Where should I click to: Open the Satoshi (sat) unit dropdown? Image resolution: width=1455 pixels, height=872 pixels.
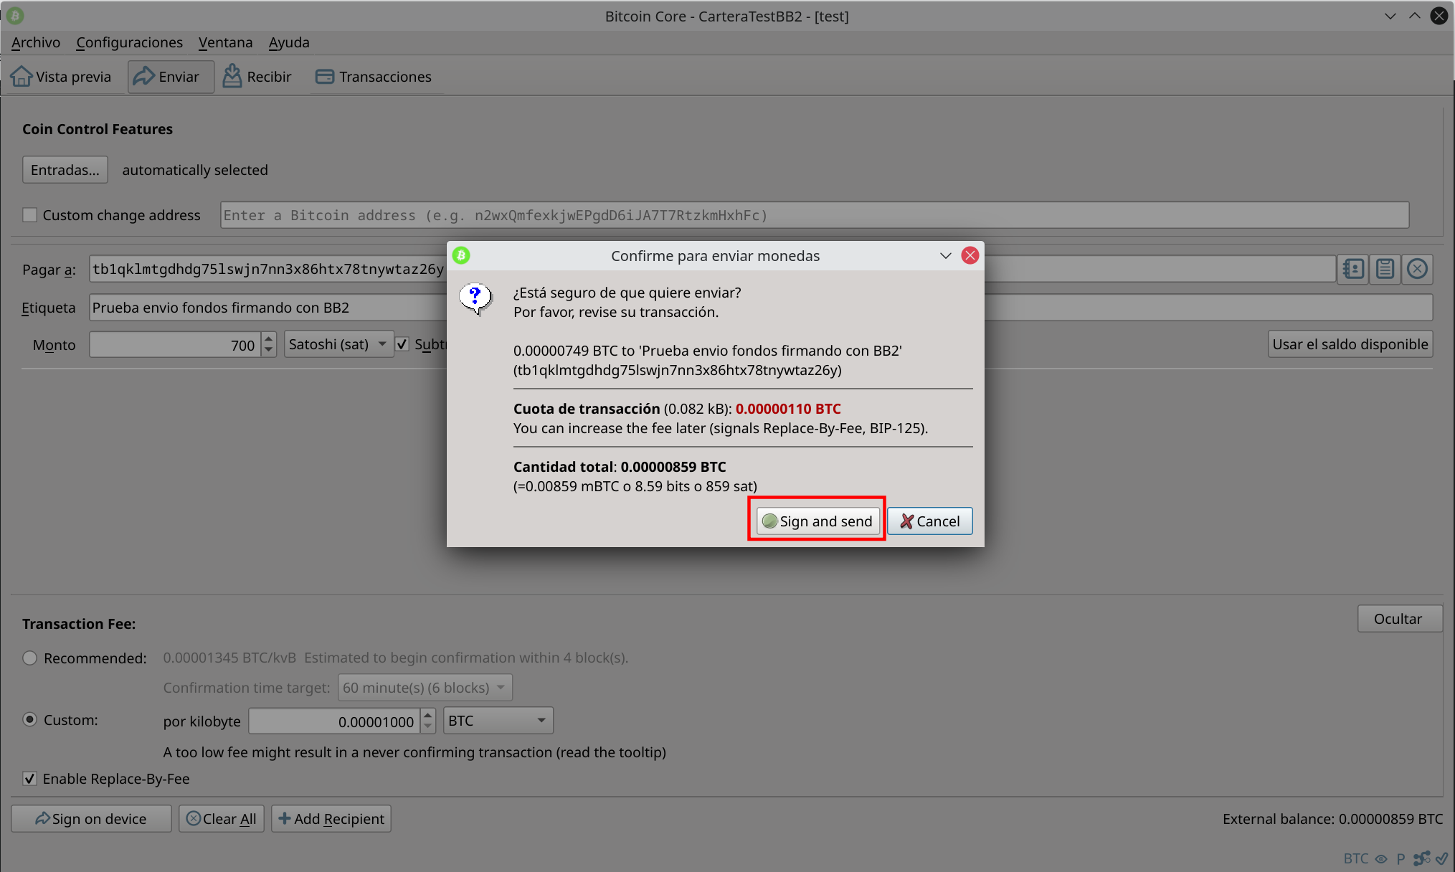click(338, 344)
